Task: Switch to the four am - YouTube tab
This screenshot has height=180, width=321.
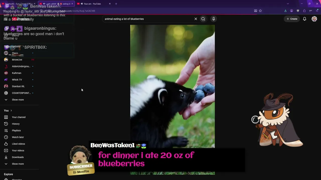Action: click(x=94, y=4)
